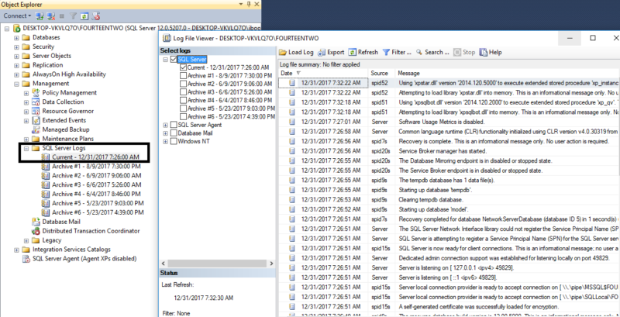Click Refresh in Log File Viewer toolbar

363,52
